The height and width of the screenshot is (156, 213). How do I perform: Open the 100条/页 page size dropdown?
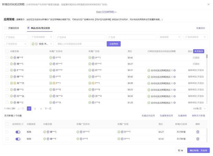pos(199,109)
